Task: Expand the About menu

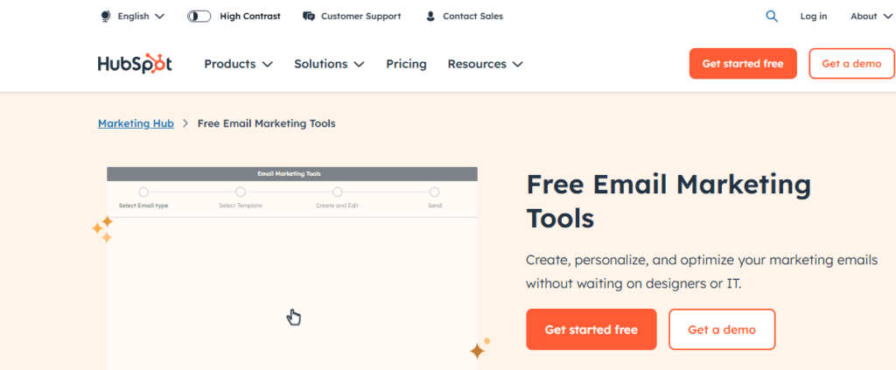Action: 871,17
